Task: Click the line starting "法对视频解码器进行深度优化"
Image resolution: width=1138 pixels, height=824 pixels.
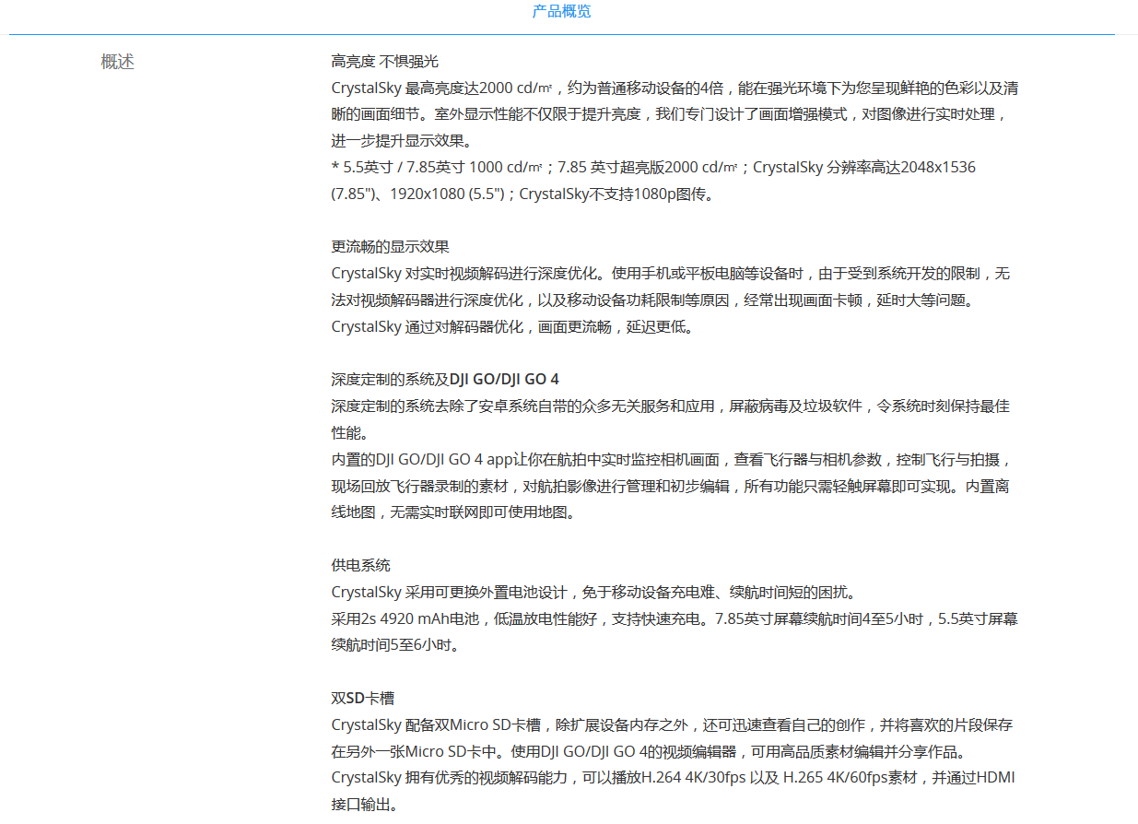Action: click(x=652, y=300)
